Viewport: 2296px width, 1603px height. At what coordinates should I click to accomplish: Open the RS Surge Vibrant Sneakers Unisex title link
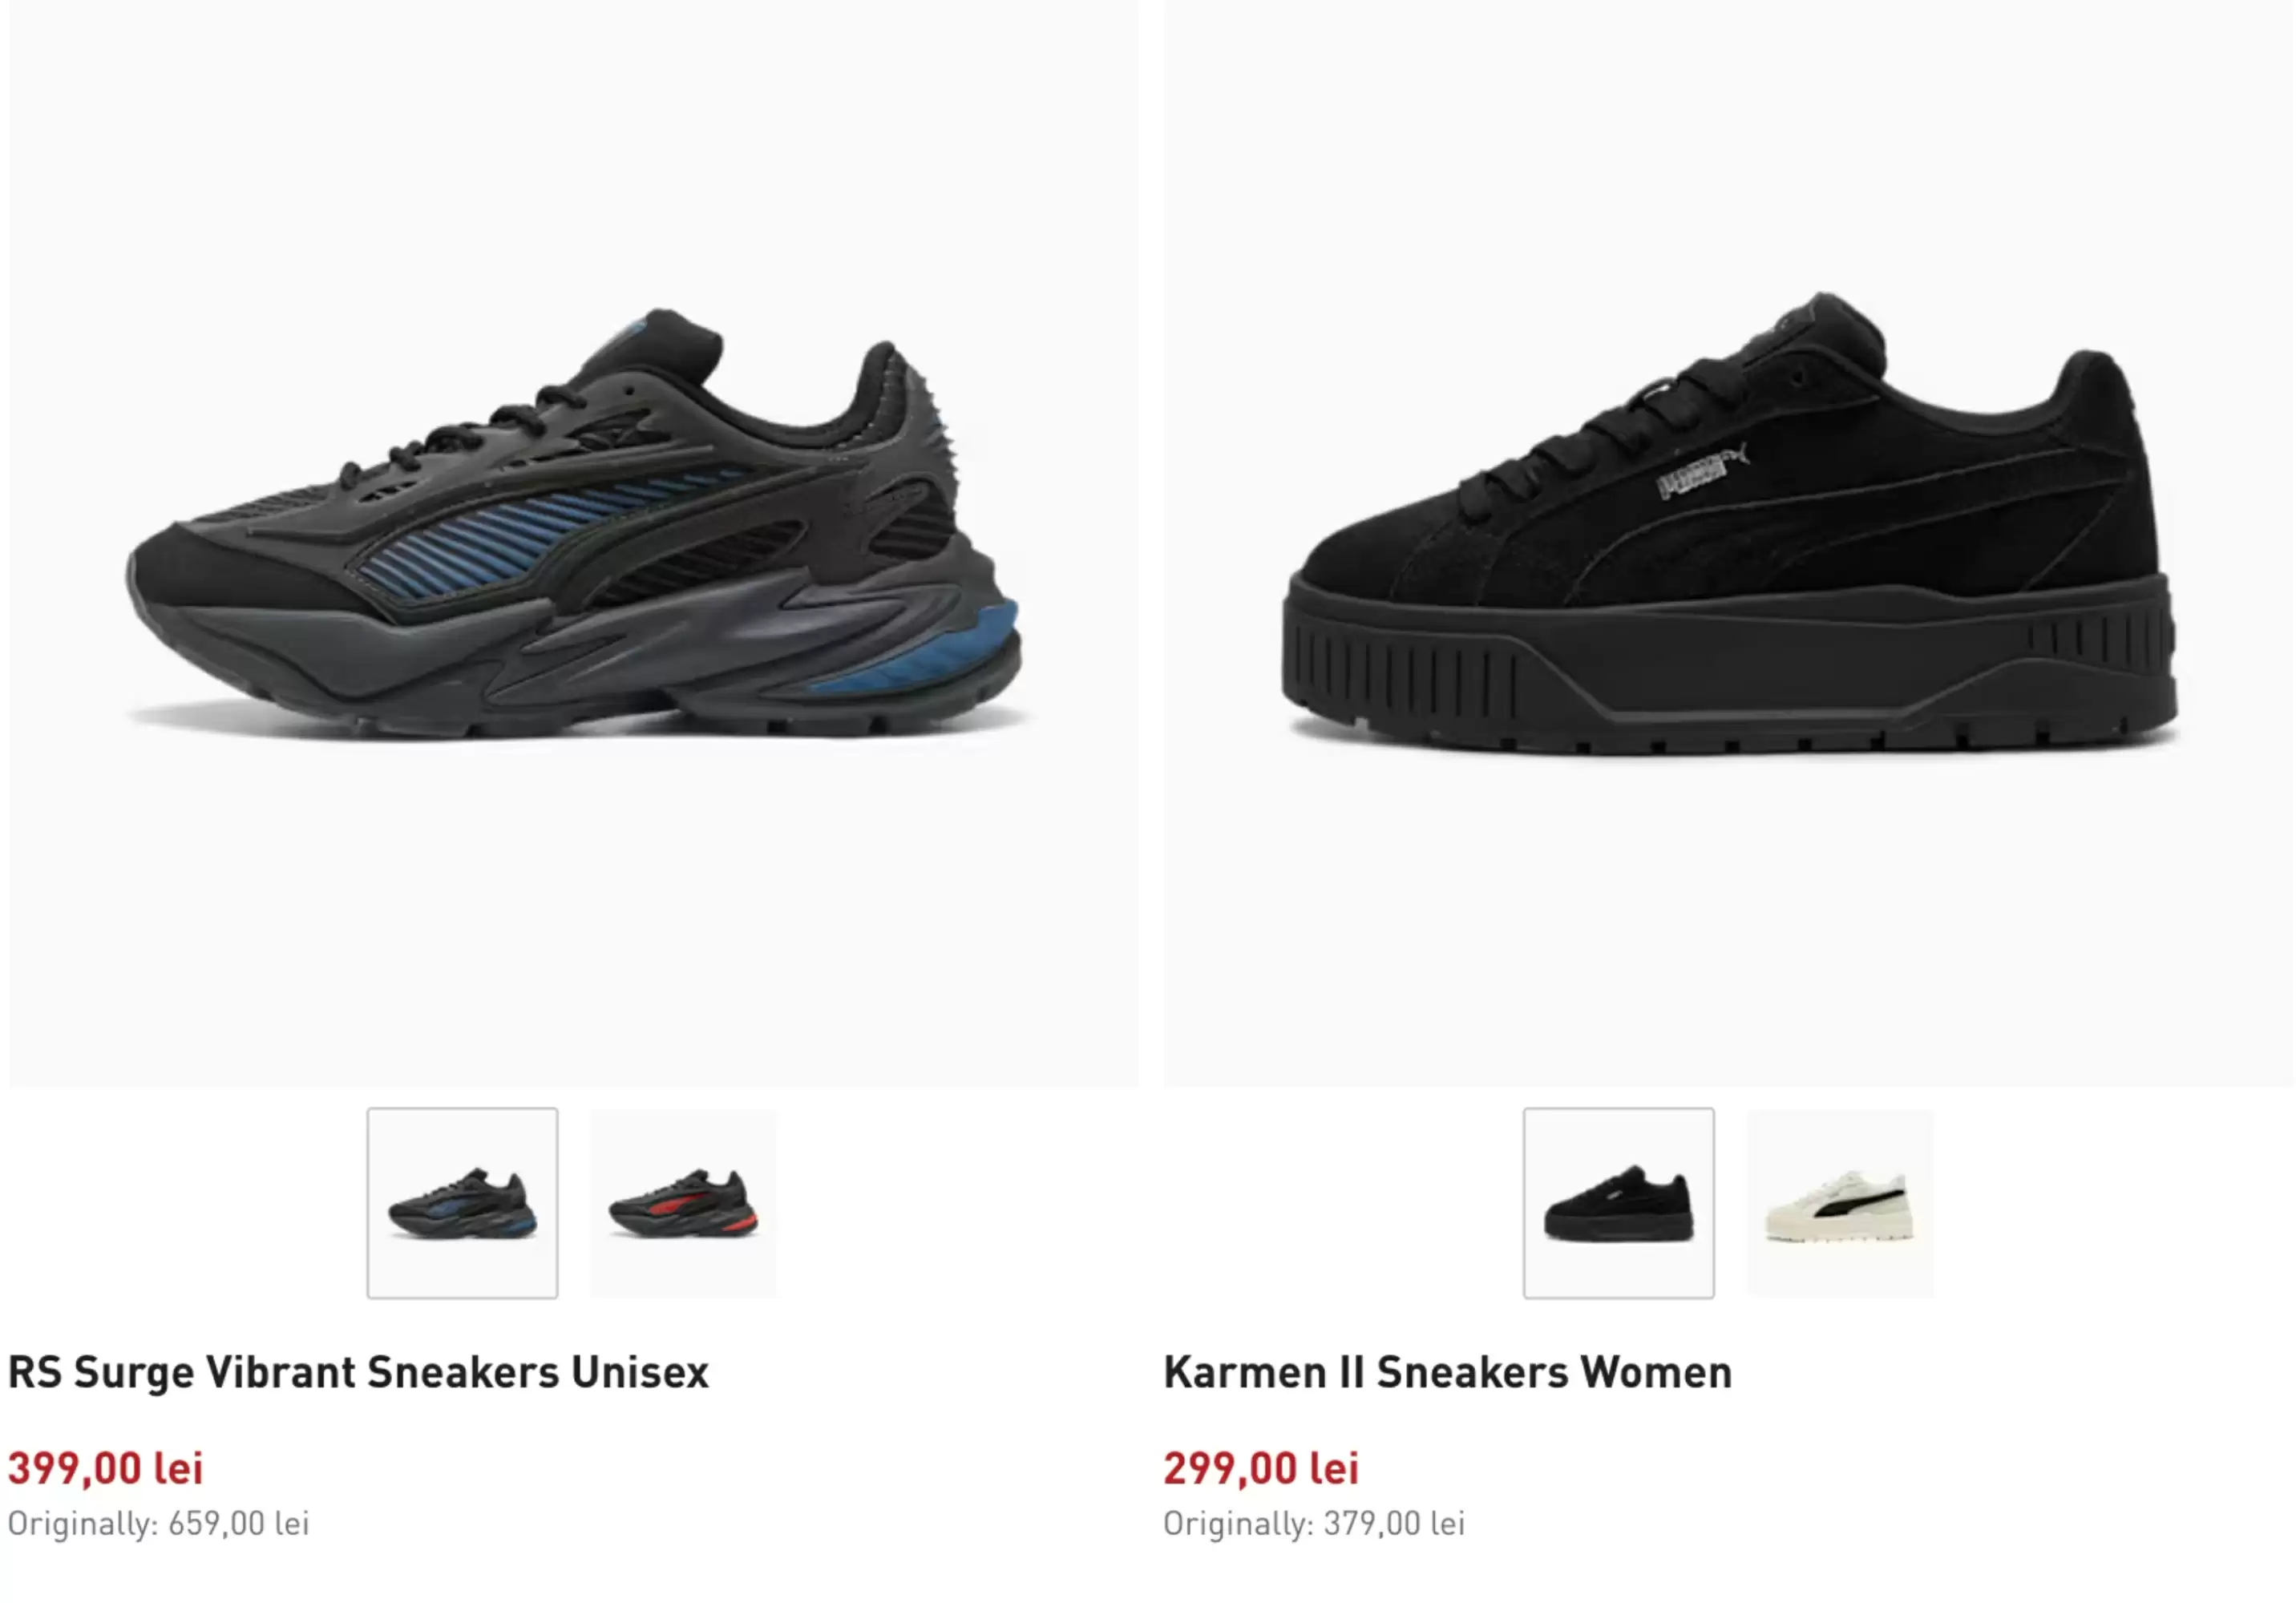pos(358,1372)
